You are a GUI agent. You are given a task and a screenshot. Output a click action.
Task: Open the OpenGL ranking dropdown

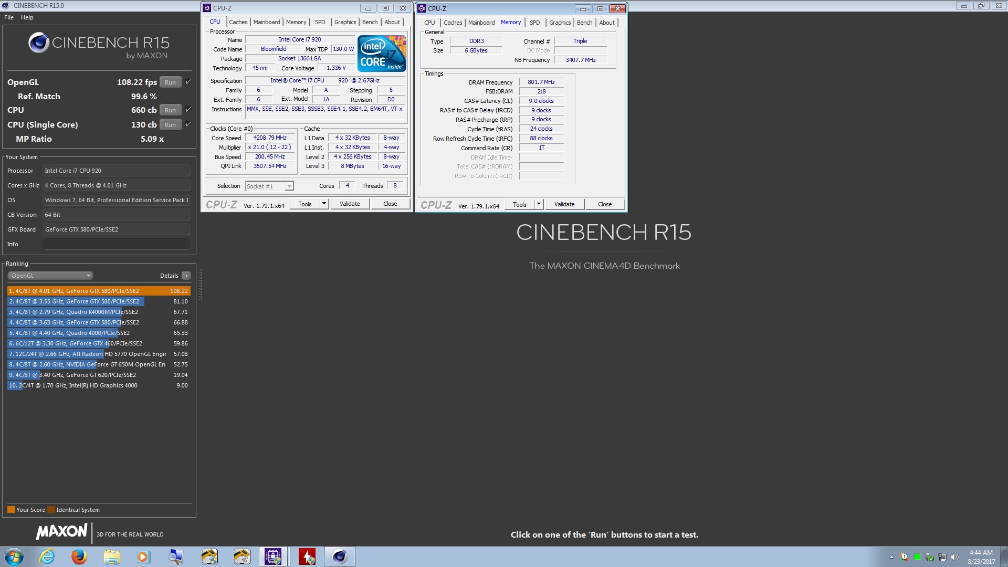[50, 276]
